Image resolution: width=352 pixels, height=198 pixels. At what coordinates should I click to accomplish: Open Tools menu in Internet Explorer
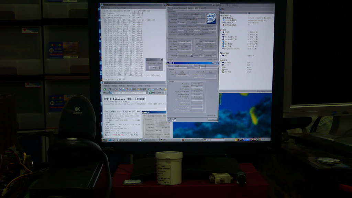tap(140, 86)
